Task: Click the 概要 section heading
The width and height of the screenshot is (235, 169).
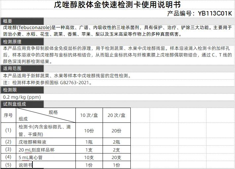Action: click(8, 21)
